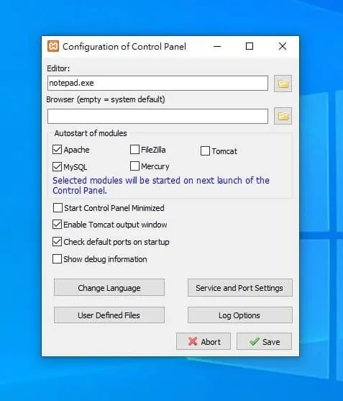
Task: Click the Editor path input field
Action: (x=157, y=83)
